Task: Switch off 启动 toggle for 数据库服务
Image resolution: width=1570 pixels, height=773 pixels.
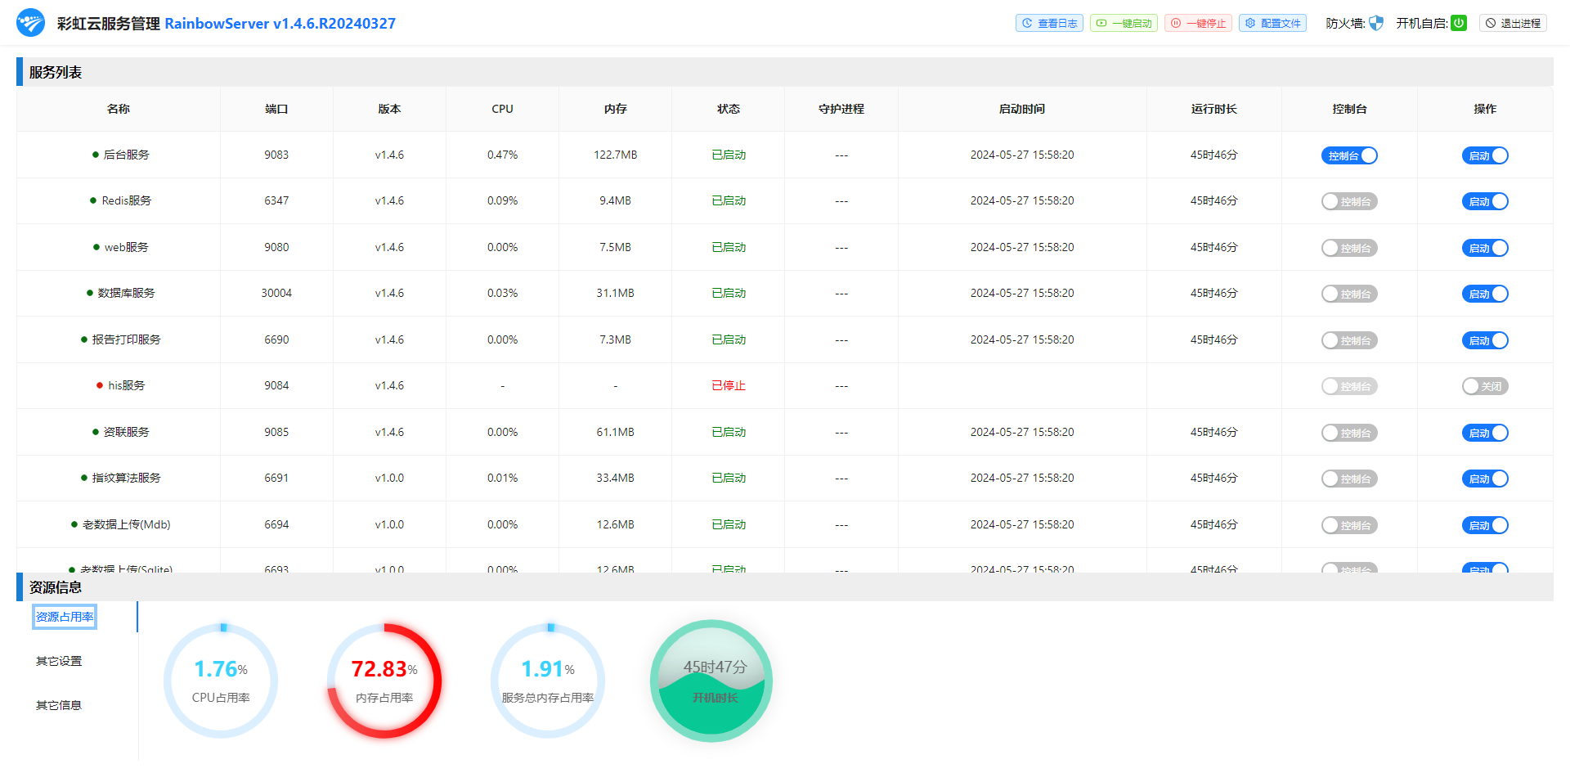Action: pos(1485,294)
